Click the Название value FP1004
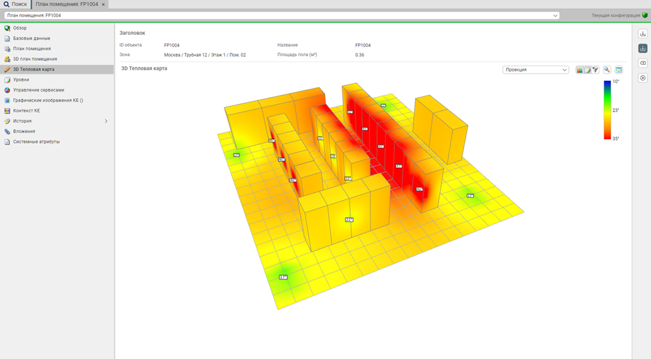Image resolution: width=651 pixels, height=359 pixels. tap(363, 45)
